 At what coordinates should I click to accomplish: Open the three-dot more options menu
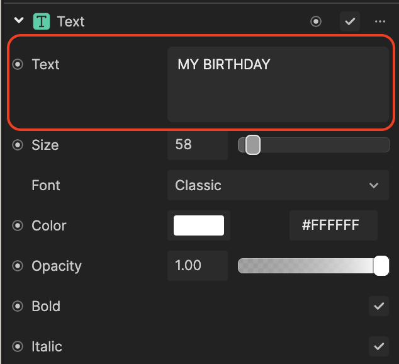380,21
